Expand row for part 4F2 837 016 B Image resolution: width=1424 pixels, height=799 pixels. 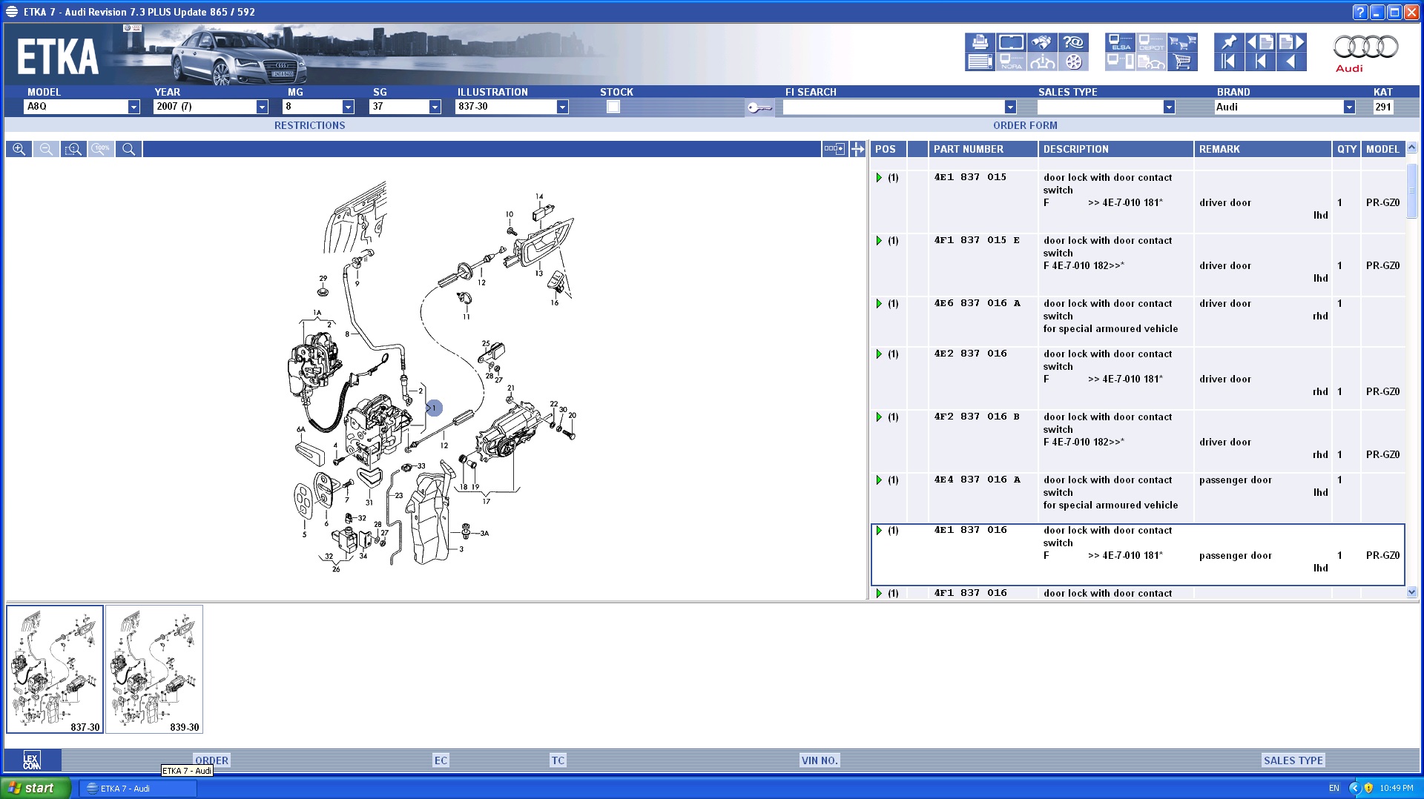coord(879,417)
